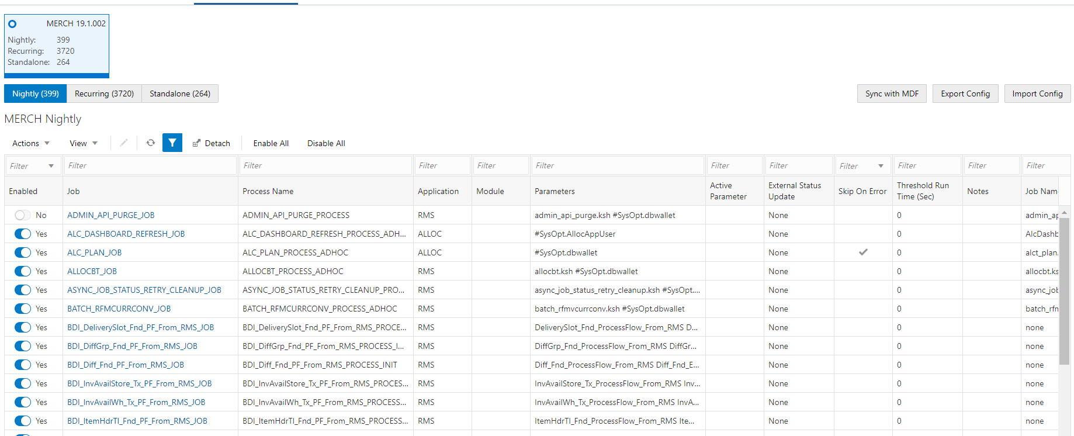1074x436 pixels.
Task: Open the ALLOCBT_JOB link
Action: coord(92,271)
